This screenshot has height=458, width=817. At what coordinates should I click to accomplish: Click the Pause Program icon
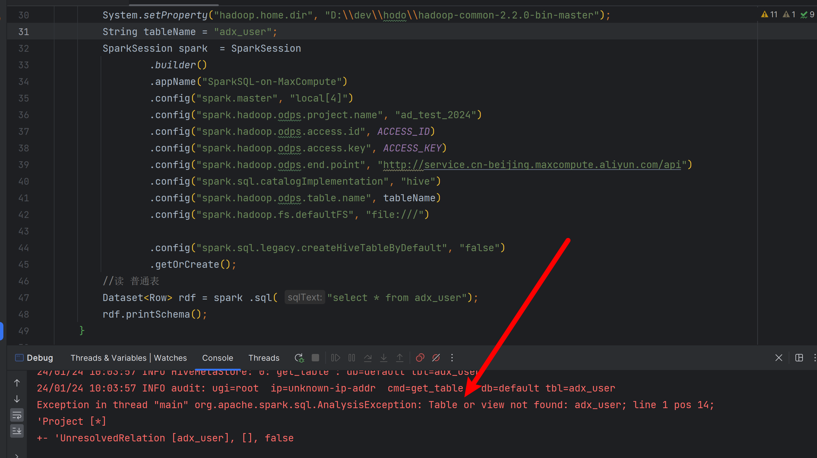click(352, 358)
